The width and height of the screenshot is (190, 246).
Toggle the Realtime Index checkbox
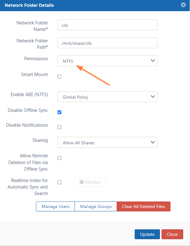pos(59,182)
